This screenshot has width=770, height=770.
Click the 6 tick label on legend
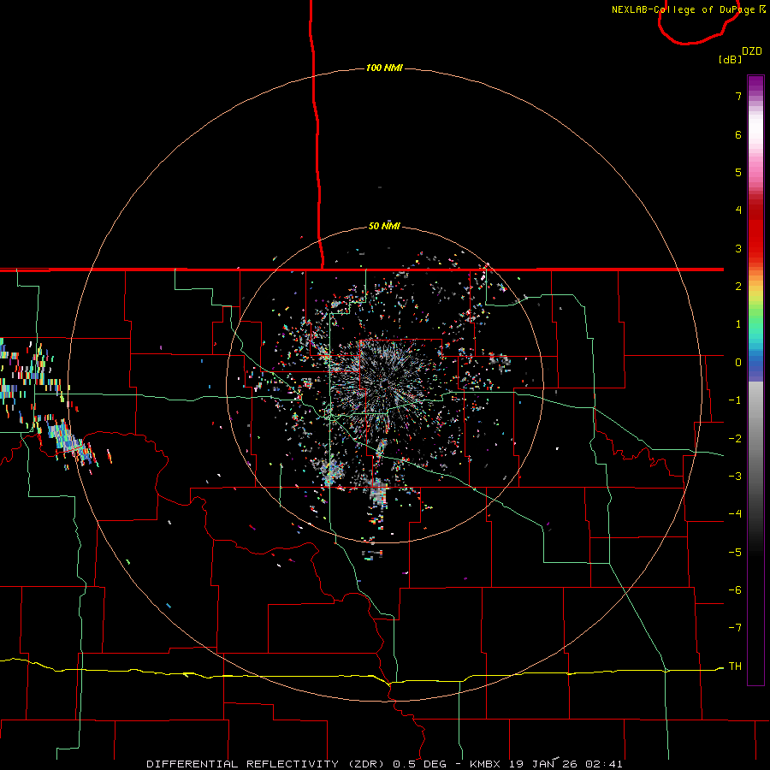point(738,134)
